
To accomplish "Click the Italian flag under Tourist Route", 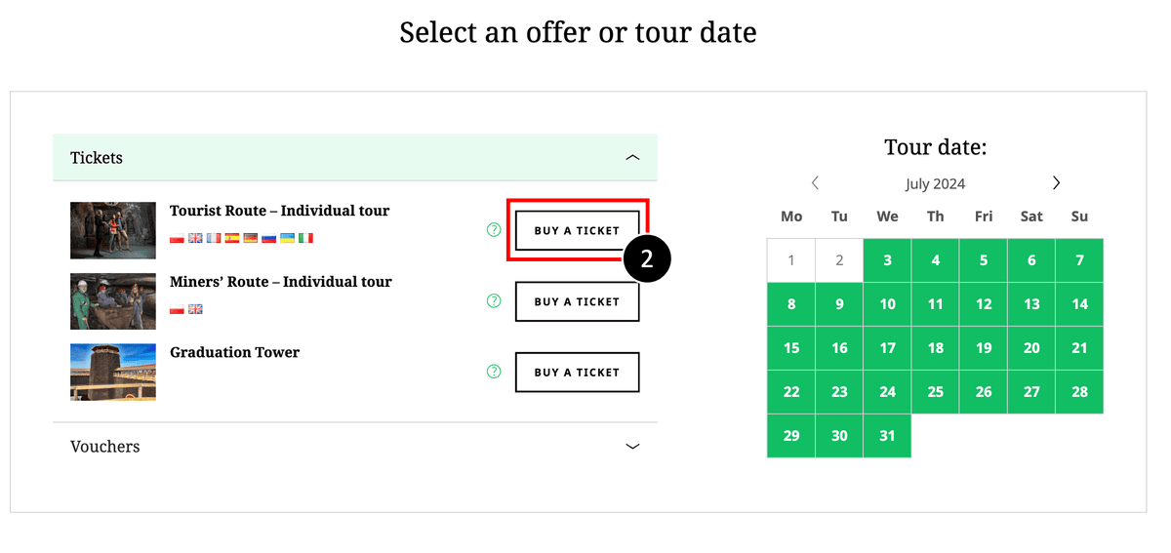I will point(306,238).
